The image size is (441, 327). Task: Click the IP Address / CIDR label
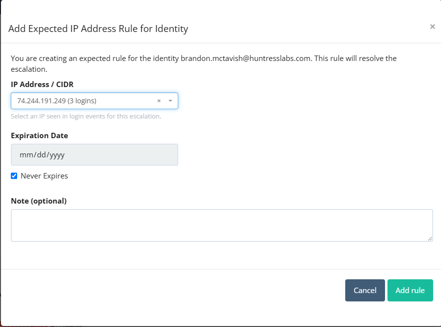click(42, 85)
